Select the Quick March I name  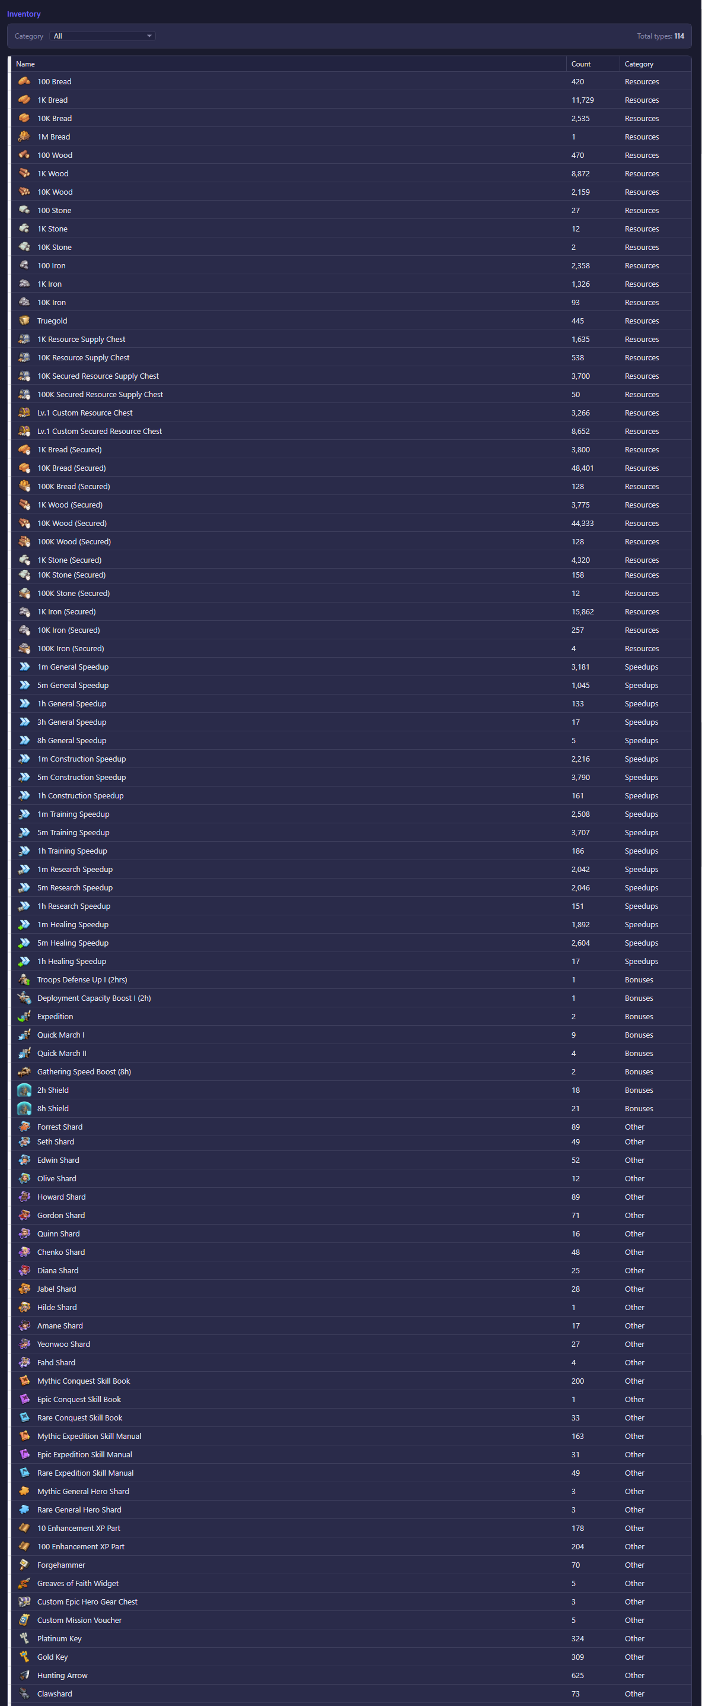click(61, 1035)
